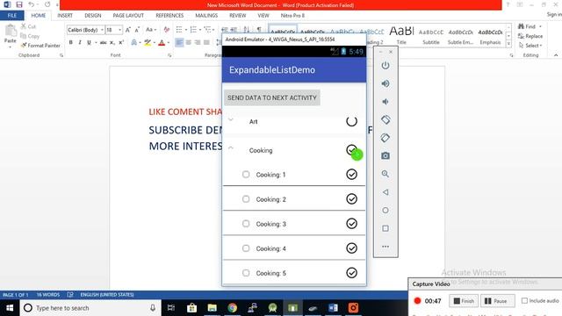Open Chrome from the taskbar
This screenshot has width=562, height=316.
click(232, 308)
